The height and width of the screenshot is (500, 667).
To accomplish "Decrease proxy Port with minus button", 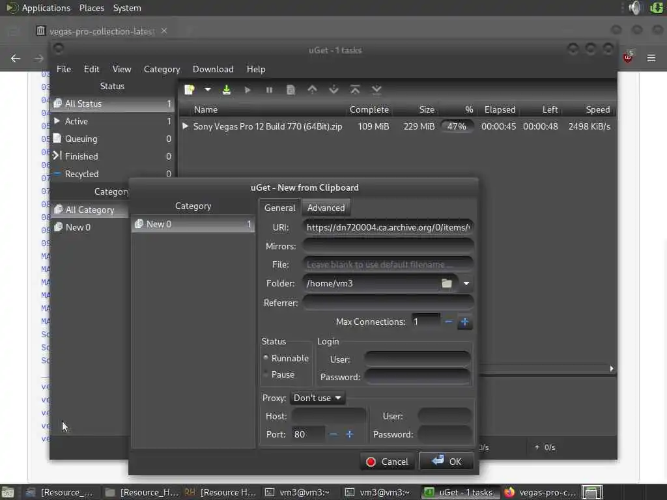I will coord(333,434).
